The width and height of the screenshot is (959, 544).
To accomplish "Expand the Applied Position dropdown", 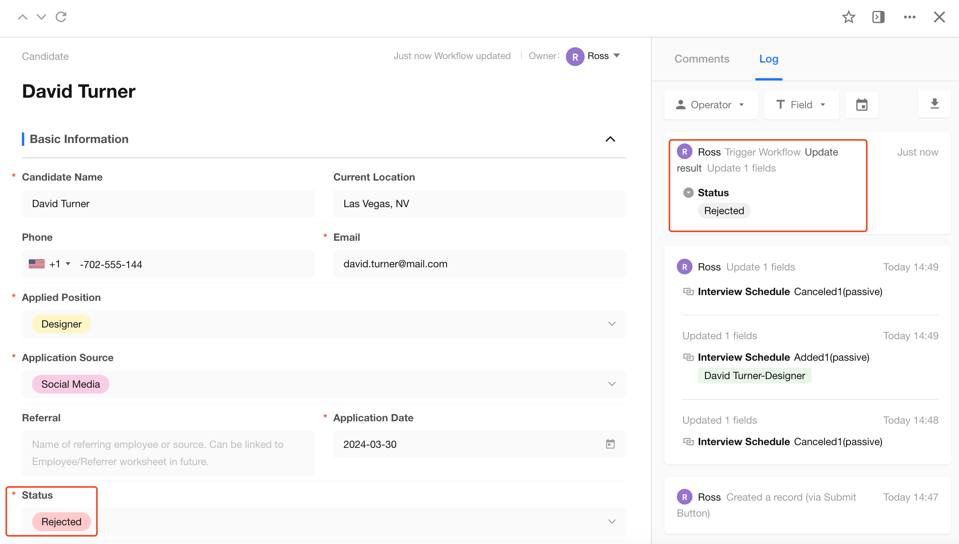I will coord(612,324).
